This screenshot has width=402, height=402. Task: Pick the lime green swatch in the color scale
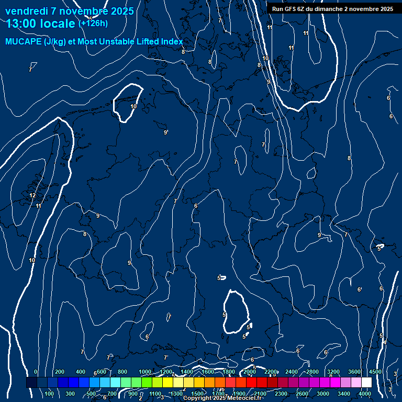point(147,383)
